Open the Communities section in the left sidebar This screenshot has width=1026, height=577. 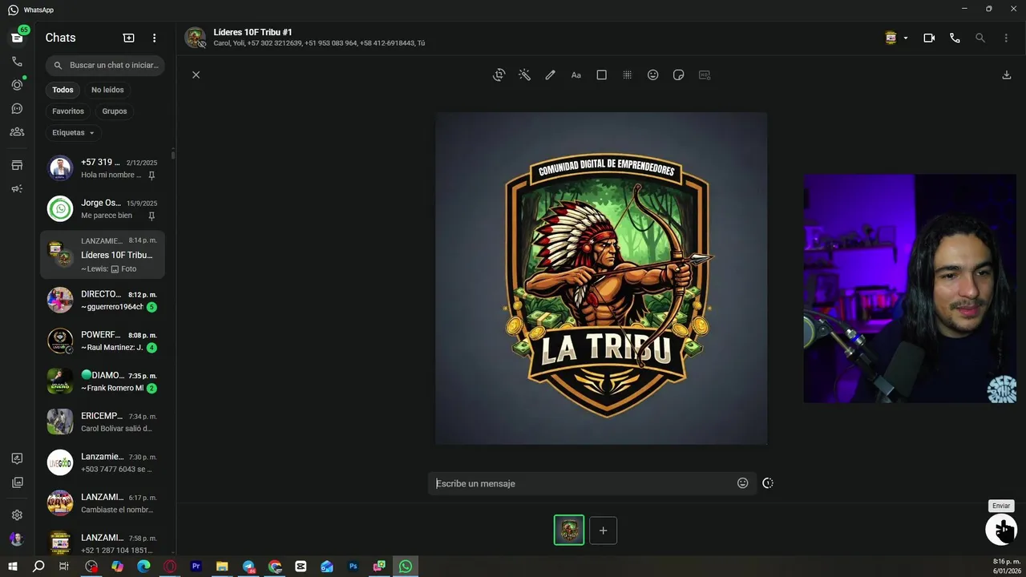(17, 132)
